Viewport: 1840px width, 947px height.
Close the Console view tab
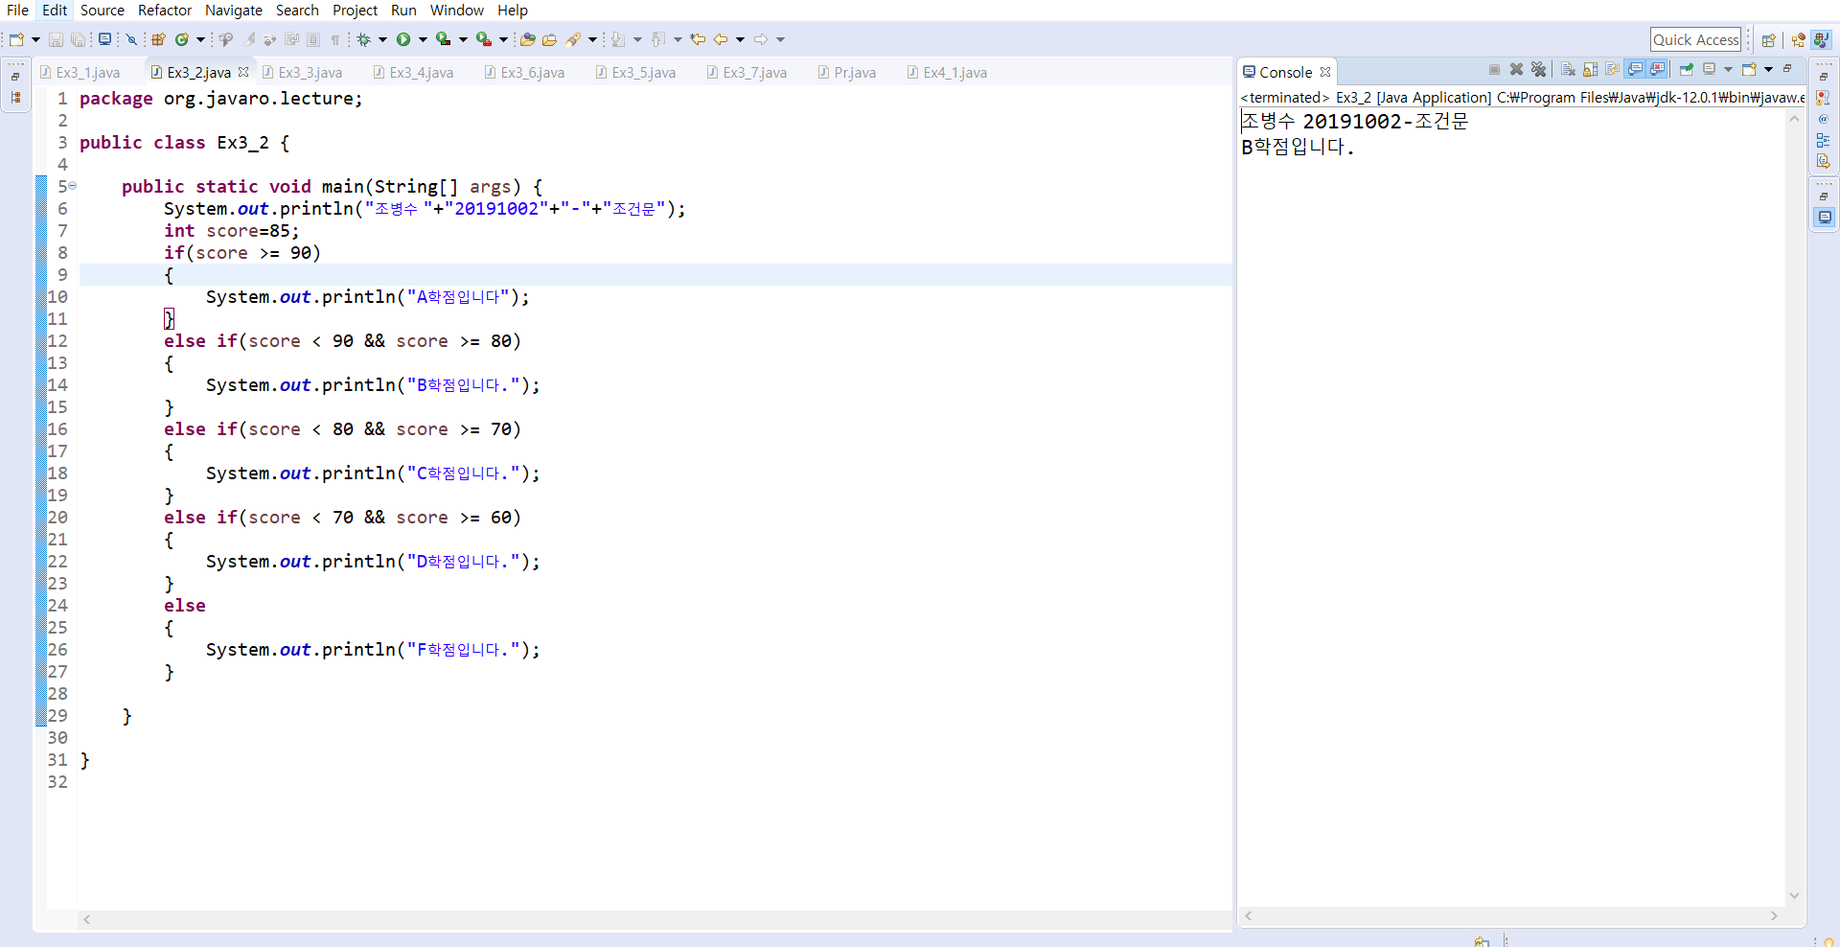coord(1325,72)
